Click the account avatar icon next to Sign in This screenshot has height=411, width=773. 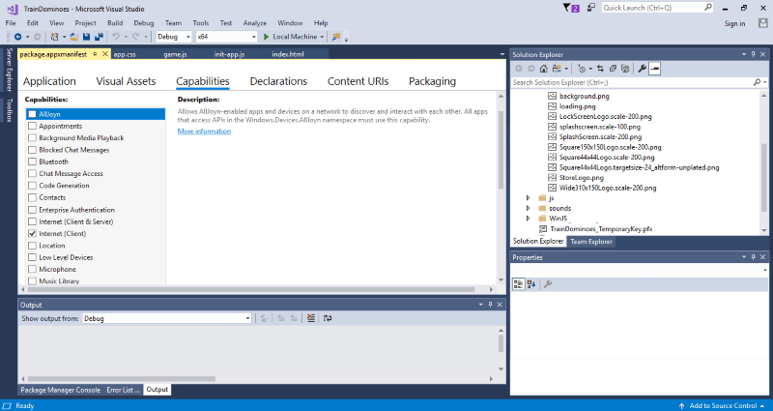[x=763, y=23]
